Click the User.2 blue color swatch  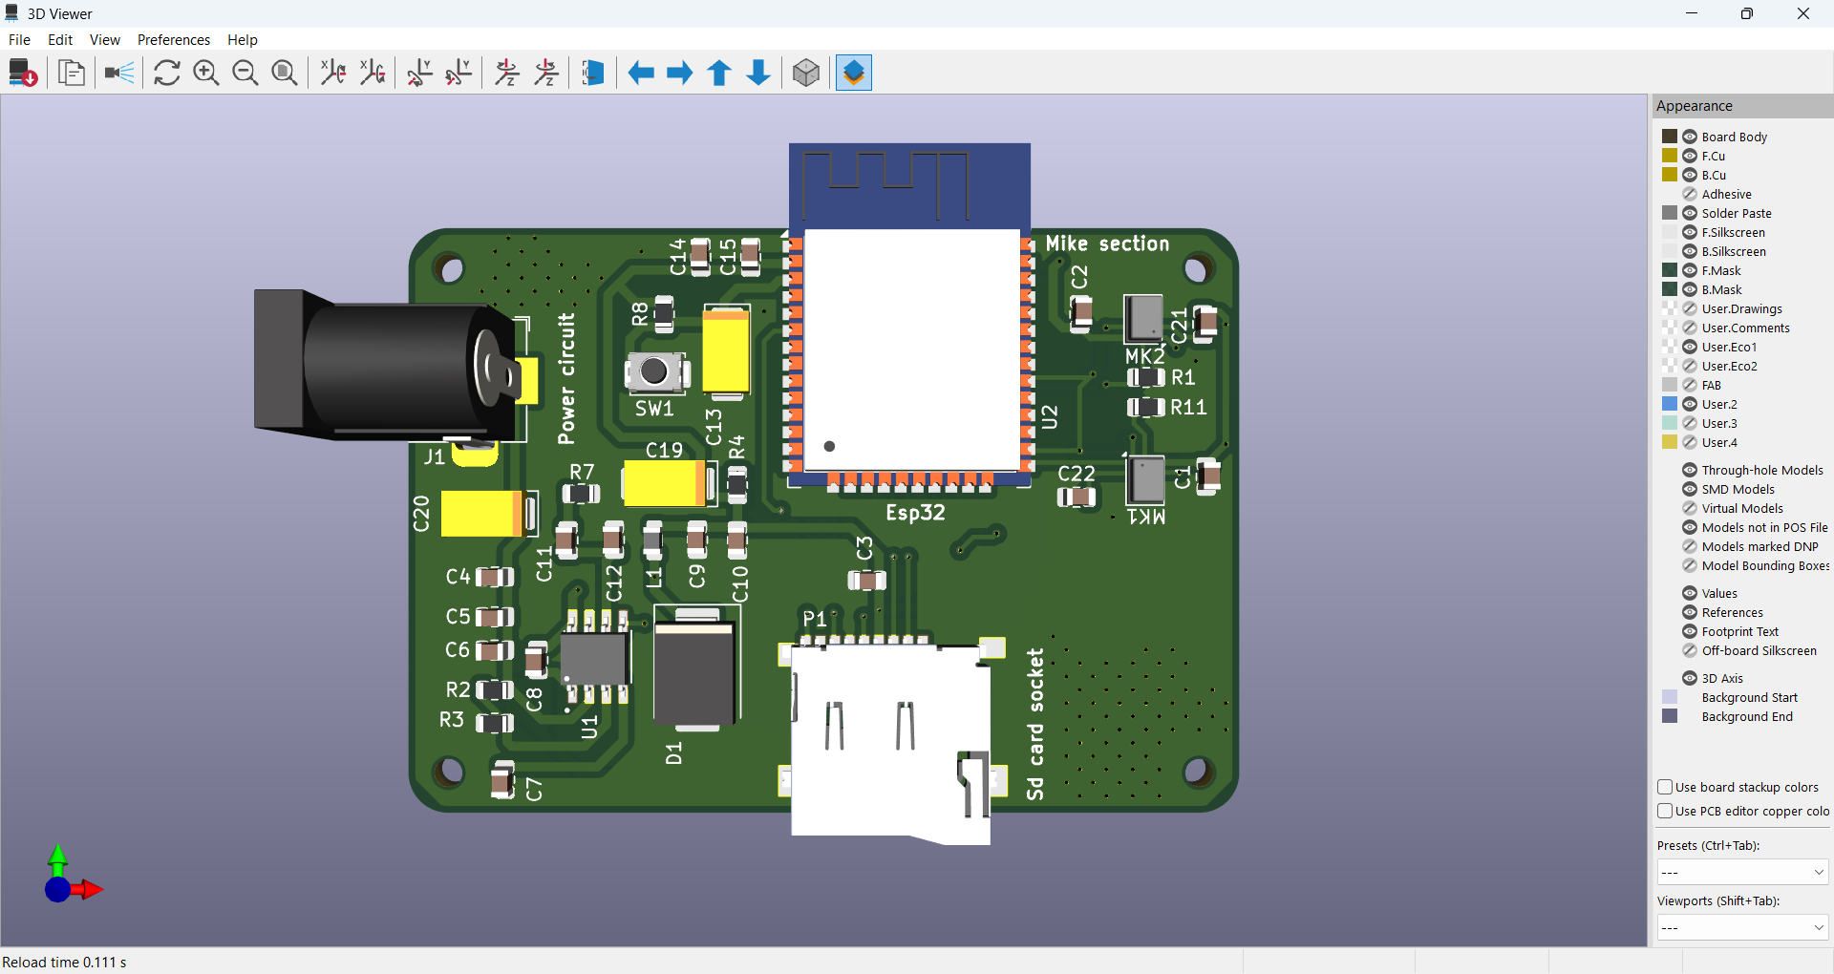[x=1670, y=404]
